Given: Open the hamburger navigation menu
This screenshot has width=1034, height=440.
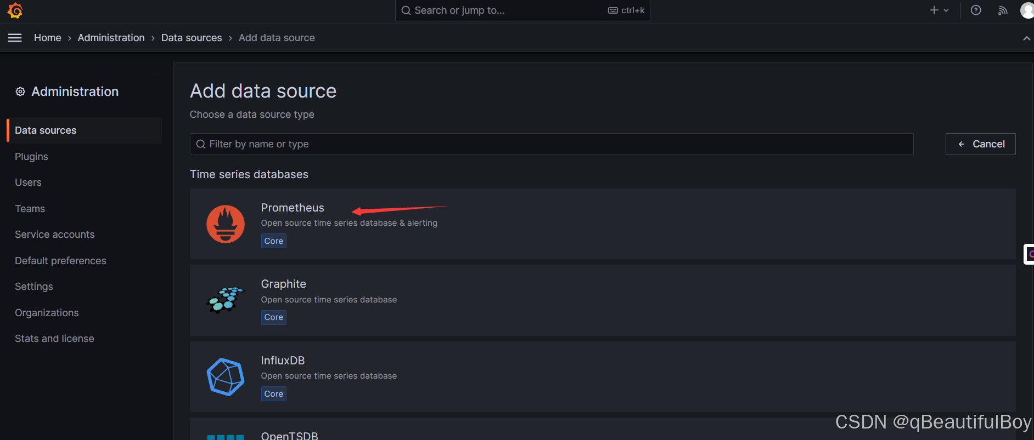Looking at the screenshot, I should pyautogui.click(x=15, y=38).
